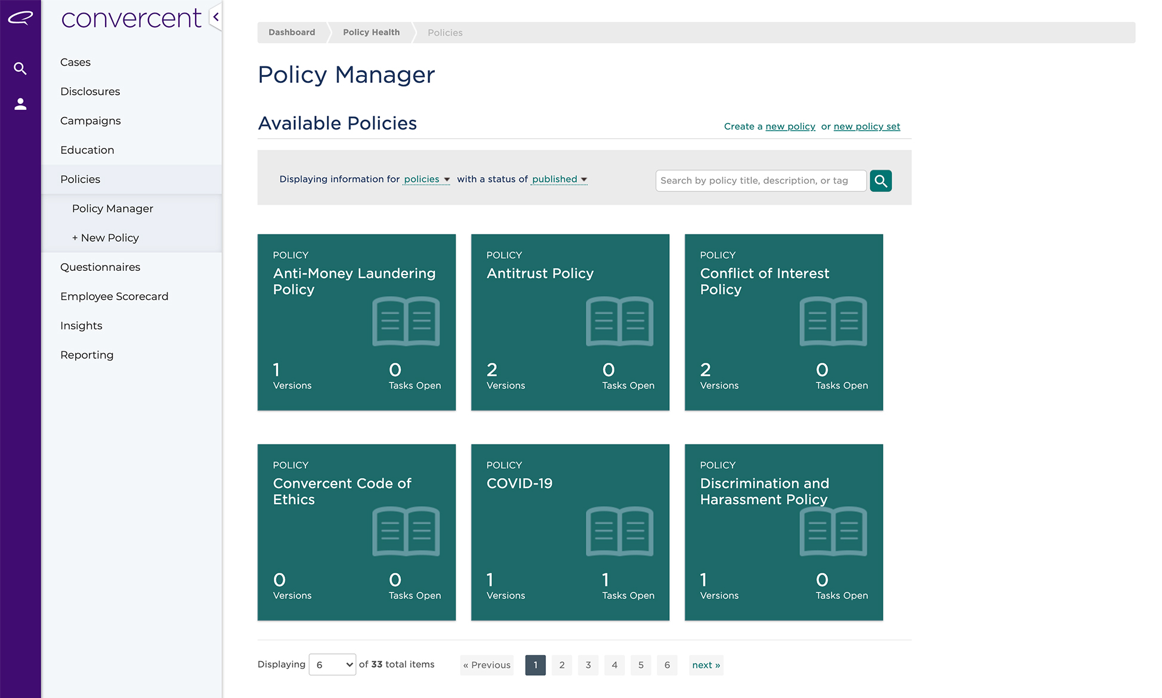1162x698 pixels.
Task: Click book icon on COVID-19 card
Action: tap(619, 532)
